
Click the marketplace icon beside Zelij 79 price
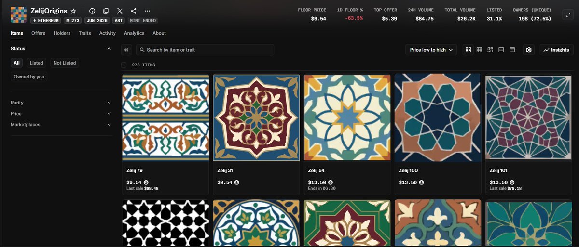146,182
